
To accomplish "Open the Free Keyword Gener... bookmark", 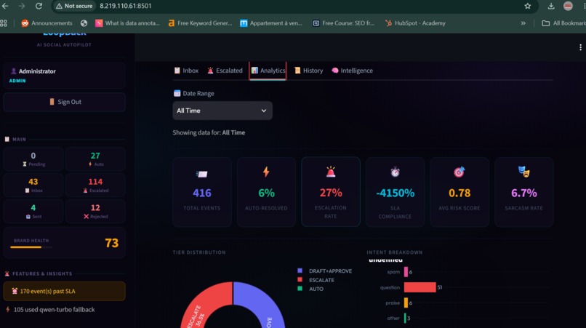I will click(201, 23).
